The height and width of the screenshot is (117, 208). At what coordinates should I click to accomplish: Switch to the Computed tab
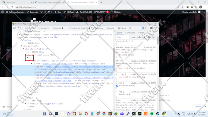pyautogui.click(x=130, y=33)
